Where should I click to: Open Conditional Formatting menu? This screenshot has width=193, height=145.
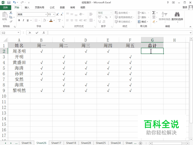tap(122, 13)
